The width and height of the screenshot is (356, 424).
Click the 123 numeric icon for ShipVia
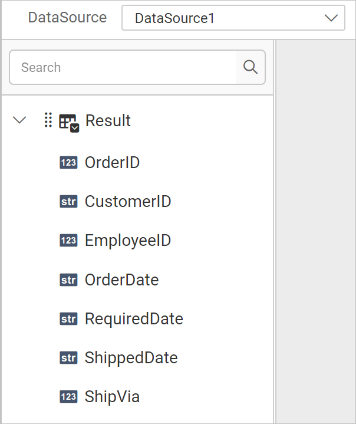point(68,397)
